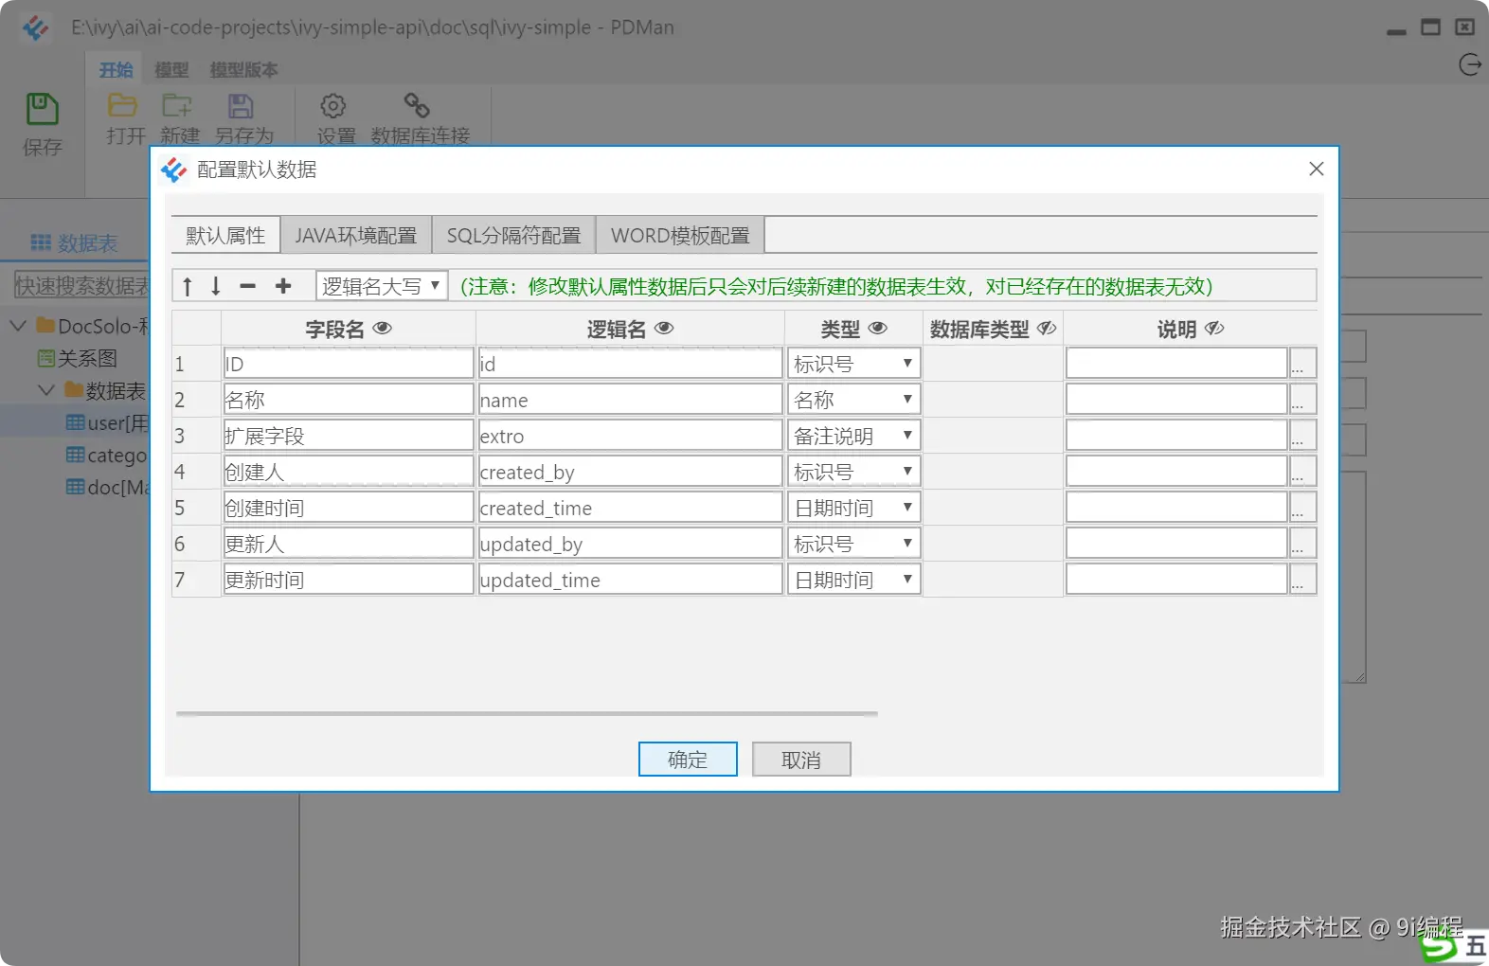The height and width of the screenshot is (966, 1489).
Task: Add a row with plus icon
Action: [x=283, y=286]
